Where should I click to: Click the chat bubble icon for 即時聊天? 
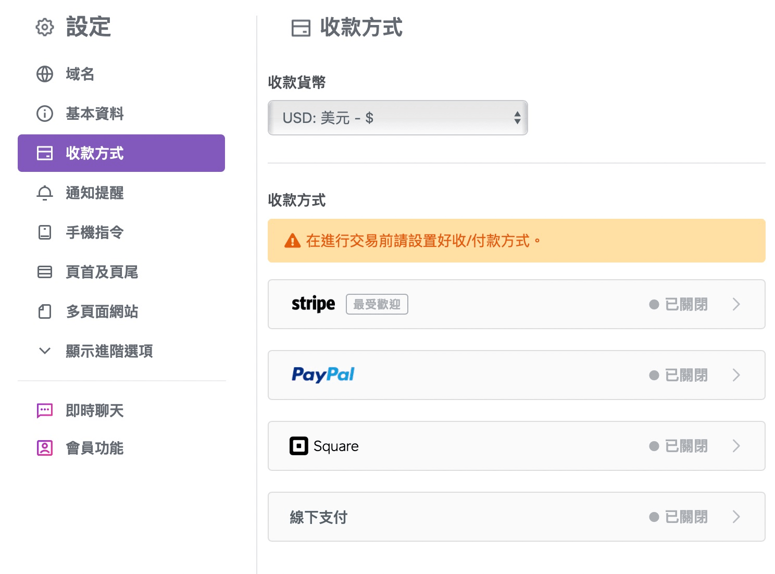(45, 410)
